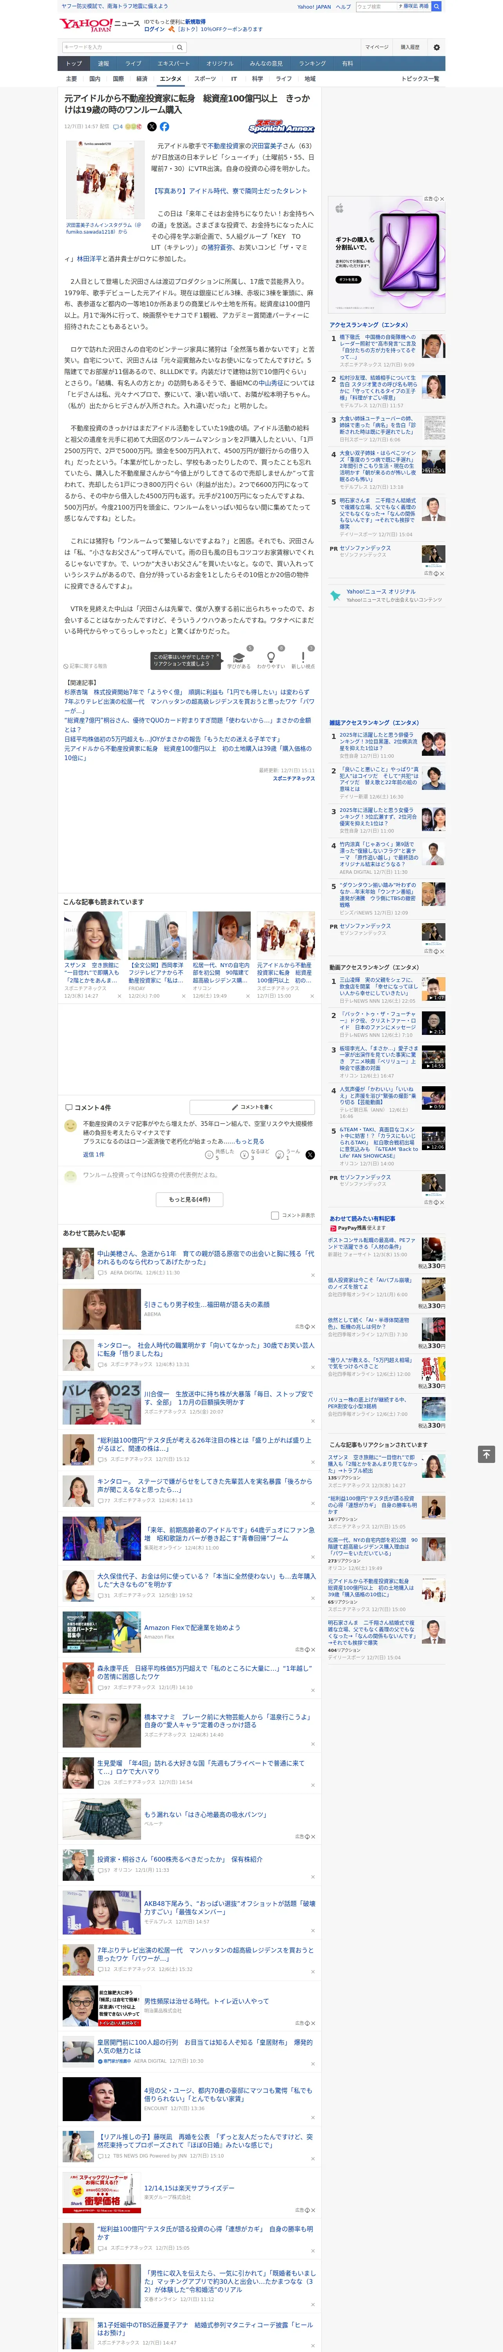Viewport: 503px width, 2352px height.
Task: Open スザンヌ thumbnail in こんな記事も読まれています
Action: point(93,935)
